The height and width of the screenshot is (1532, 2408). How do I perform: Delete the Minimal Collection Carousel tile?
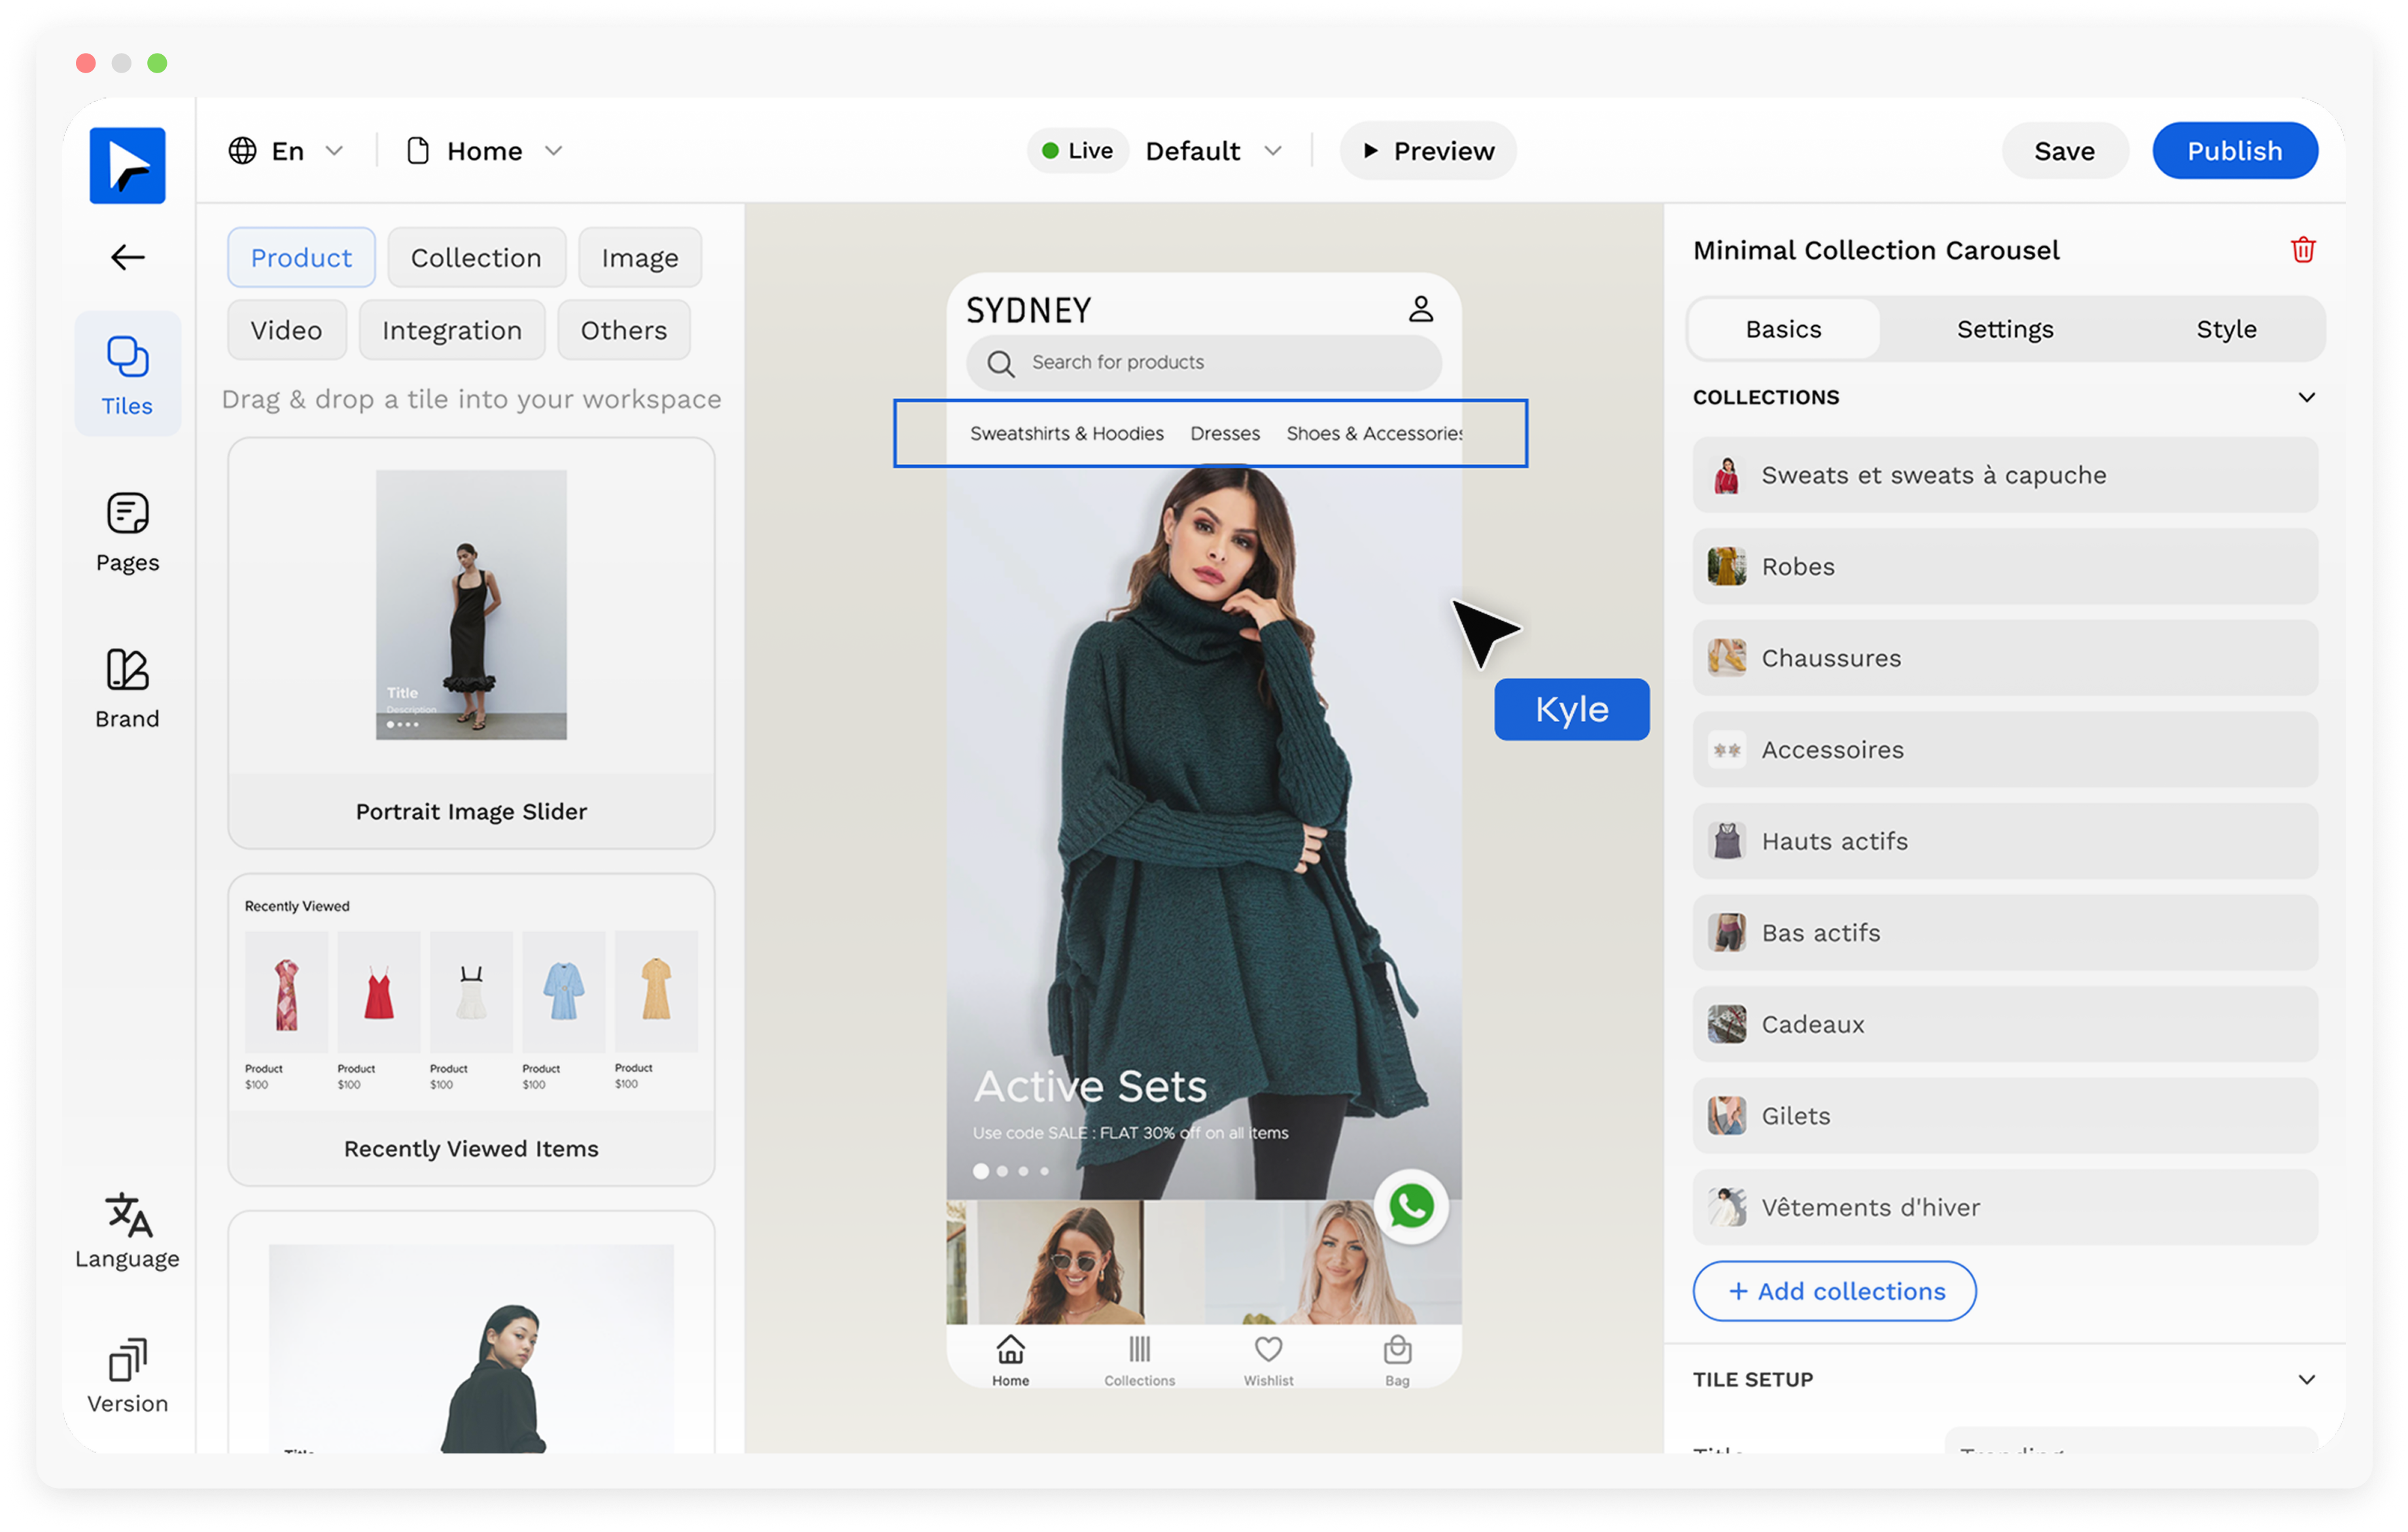(2302, 250)
